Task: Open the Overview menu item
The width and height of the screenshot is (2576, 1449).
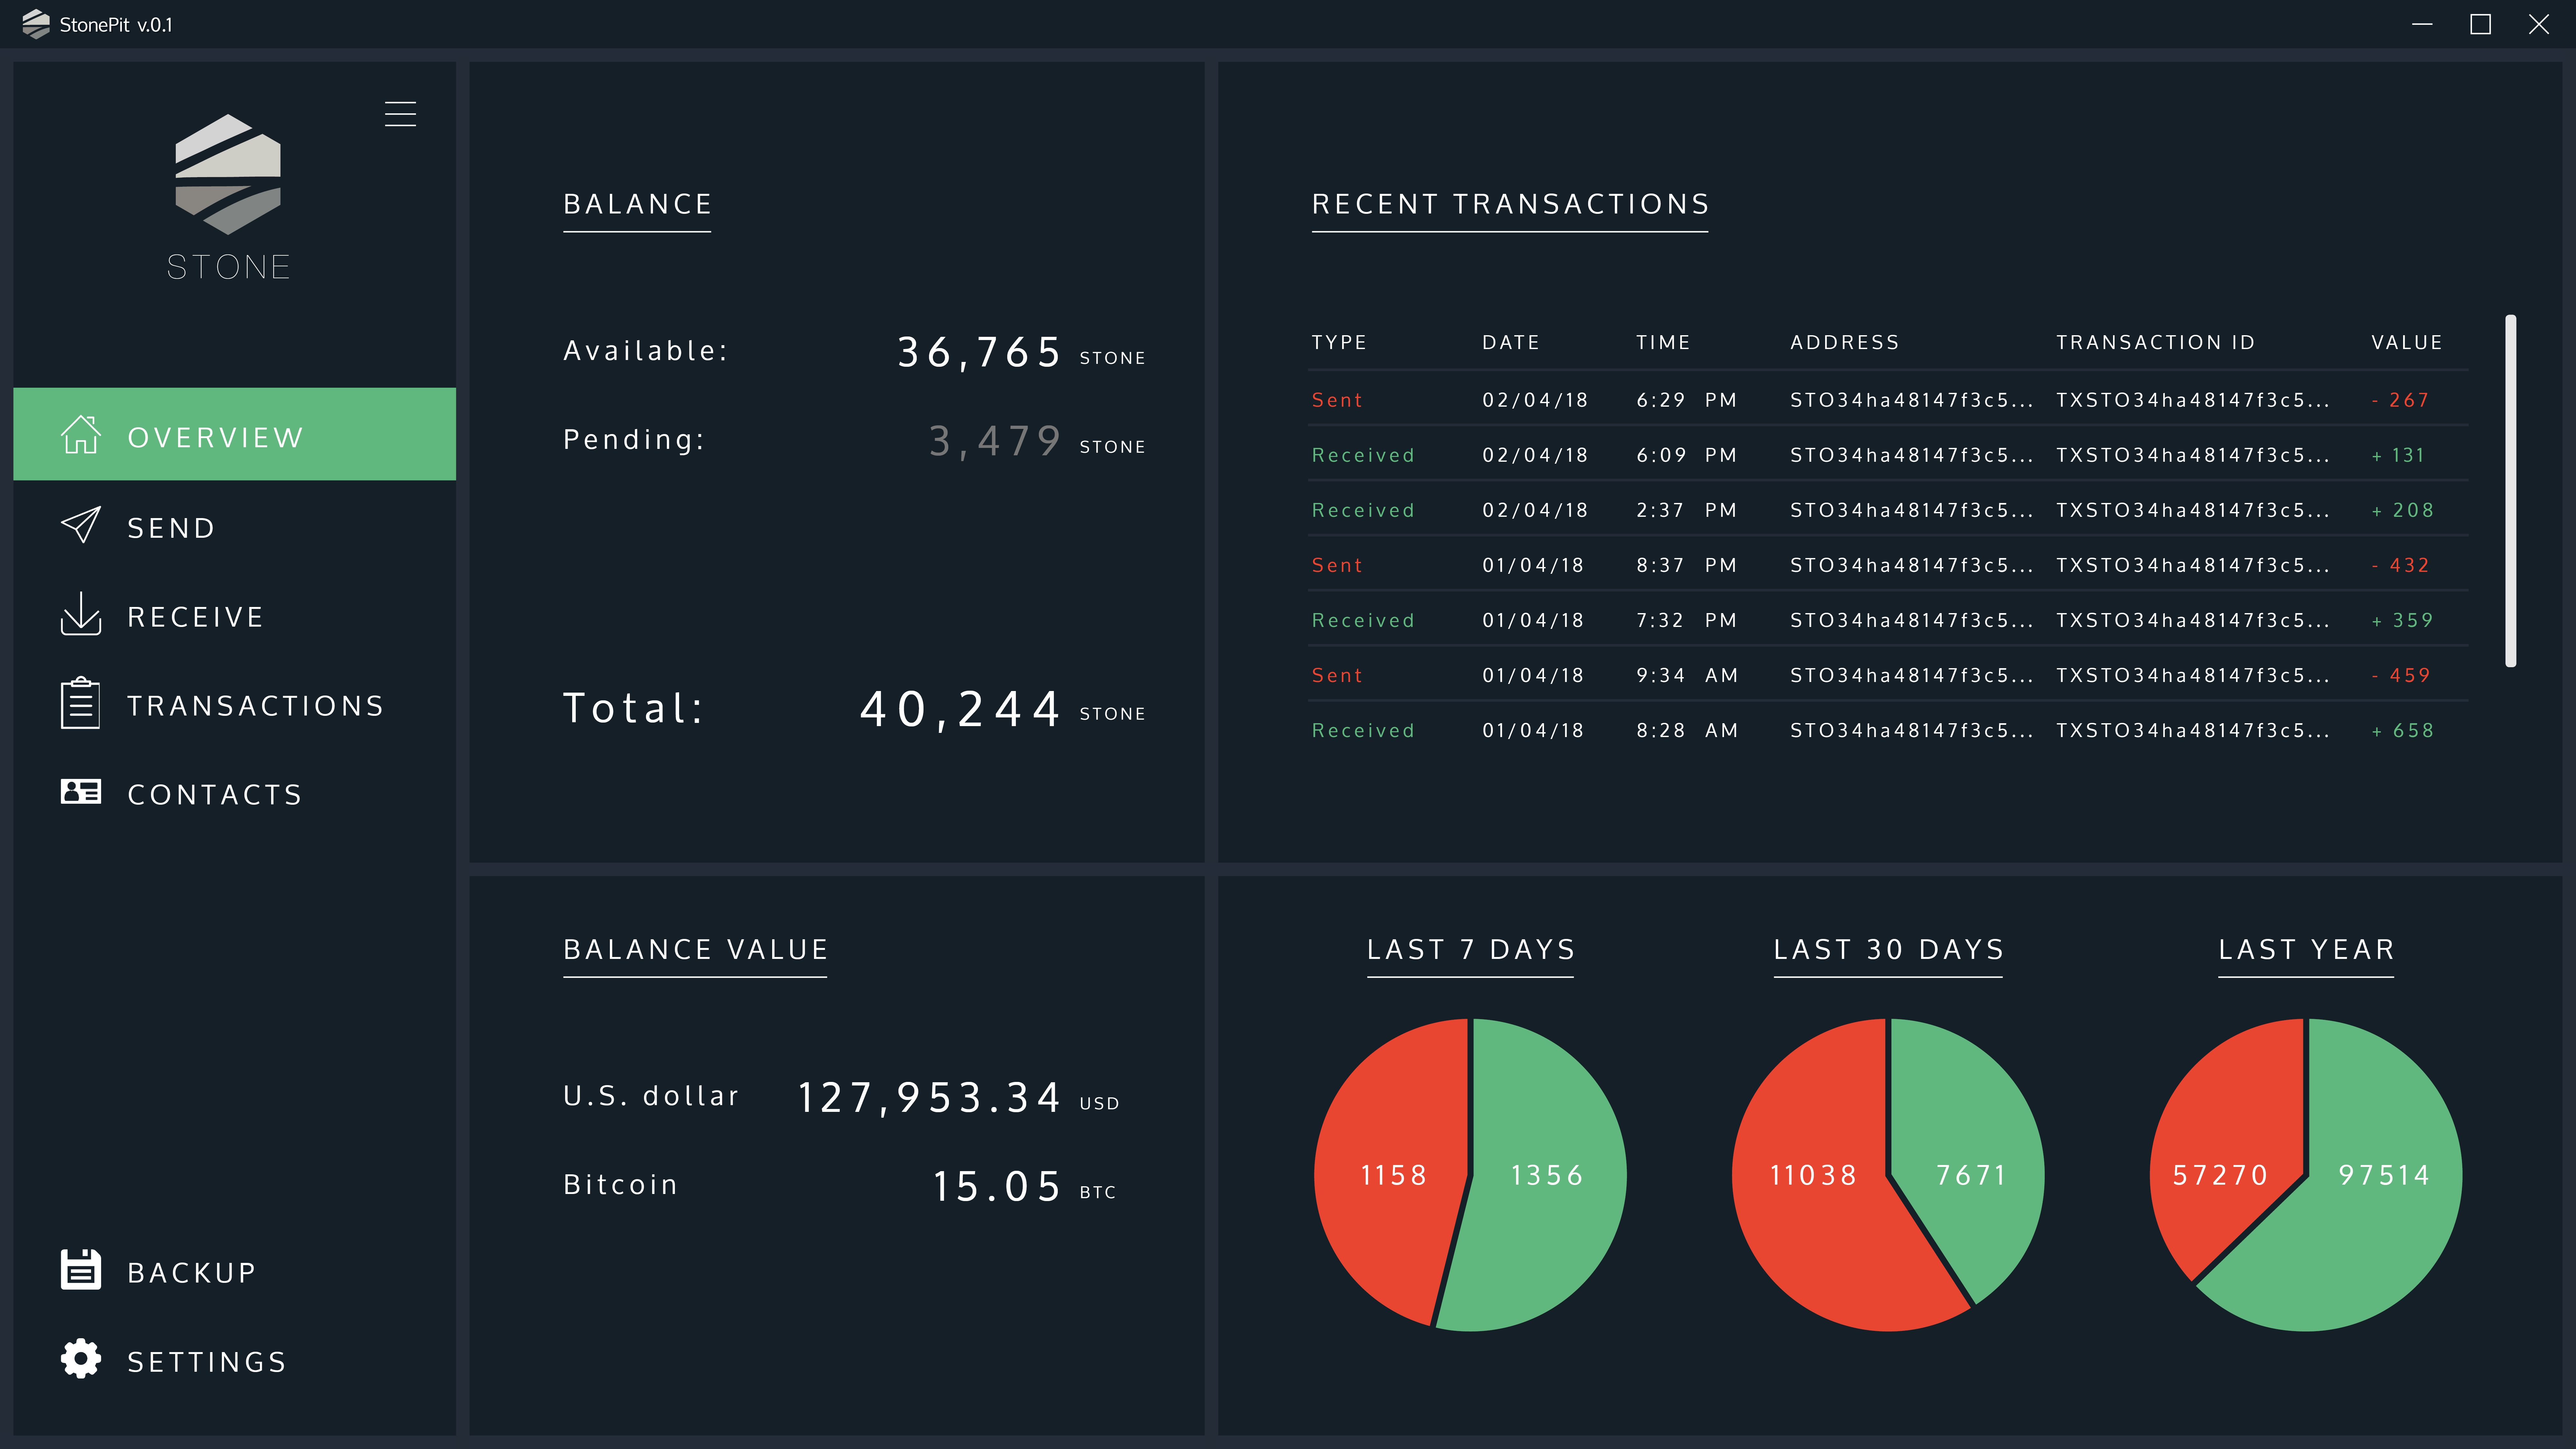Action: point(234,434)
